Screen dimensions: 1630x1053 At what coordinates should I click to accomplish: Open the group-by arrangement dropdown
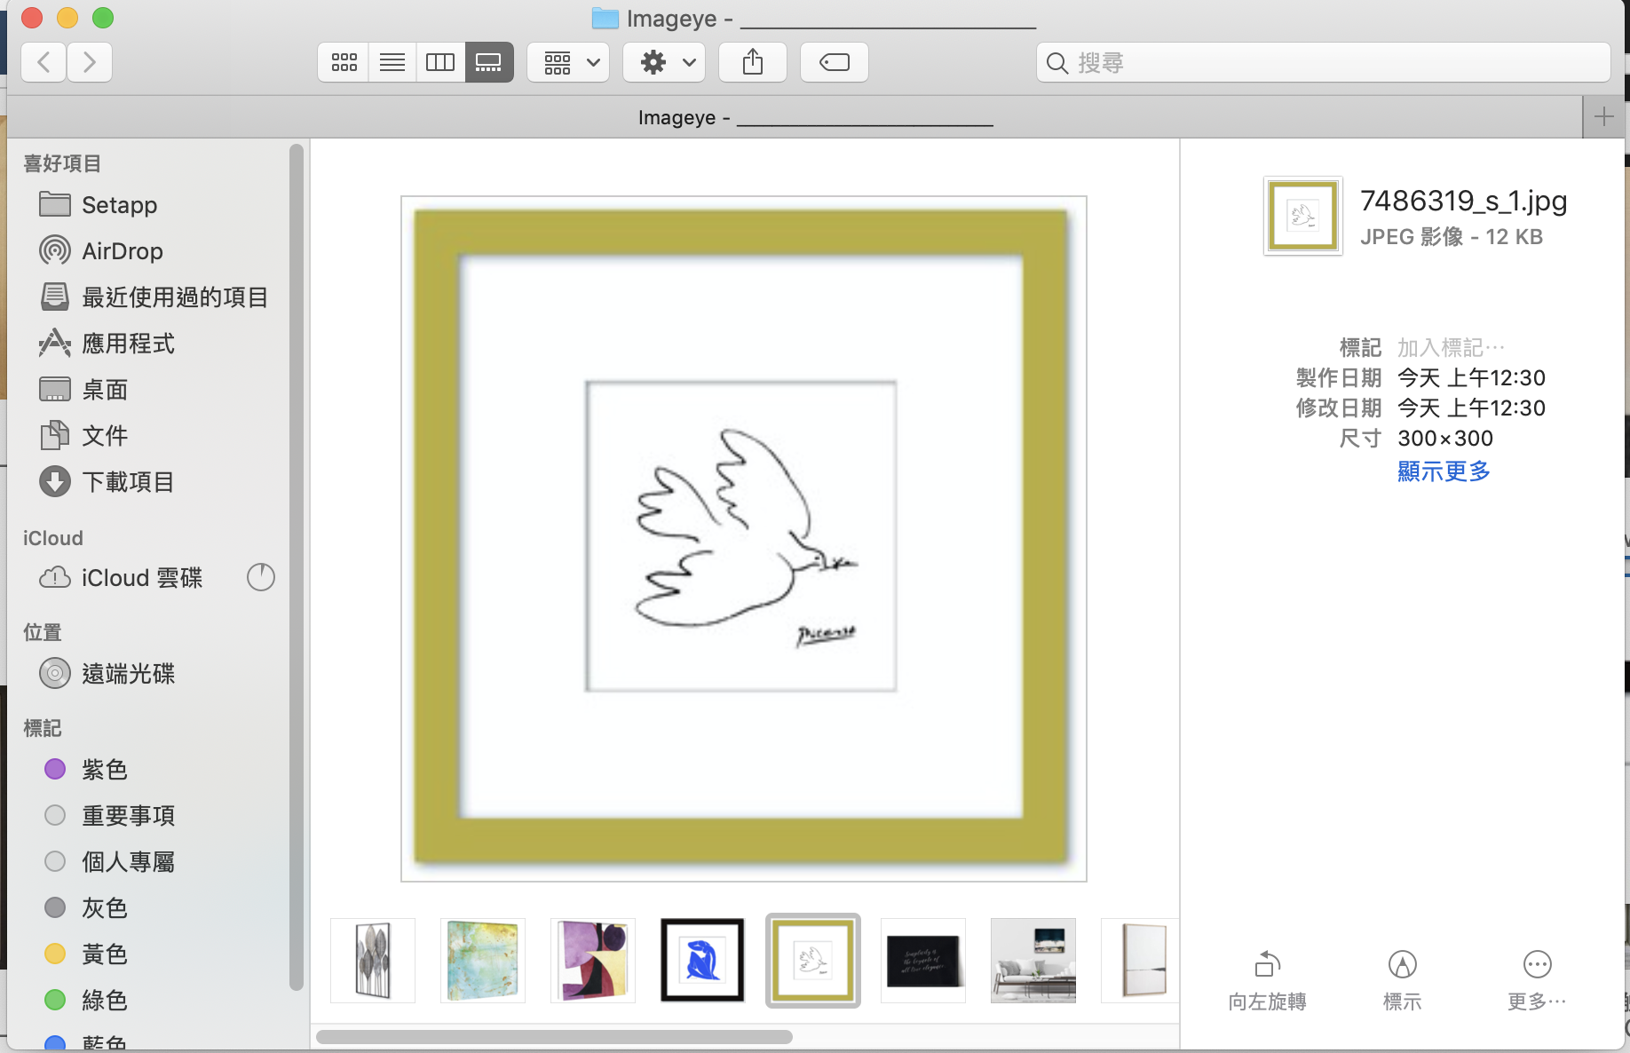point(568,62)
